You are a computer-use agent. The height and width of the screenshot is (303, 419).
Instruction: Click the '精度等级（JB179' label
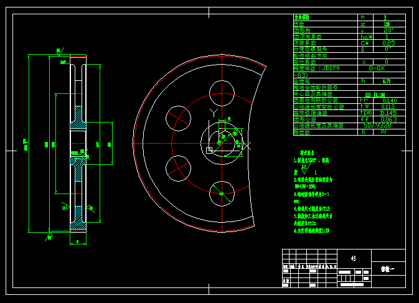click(317, 68)
